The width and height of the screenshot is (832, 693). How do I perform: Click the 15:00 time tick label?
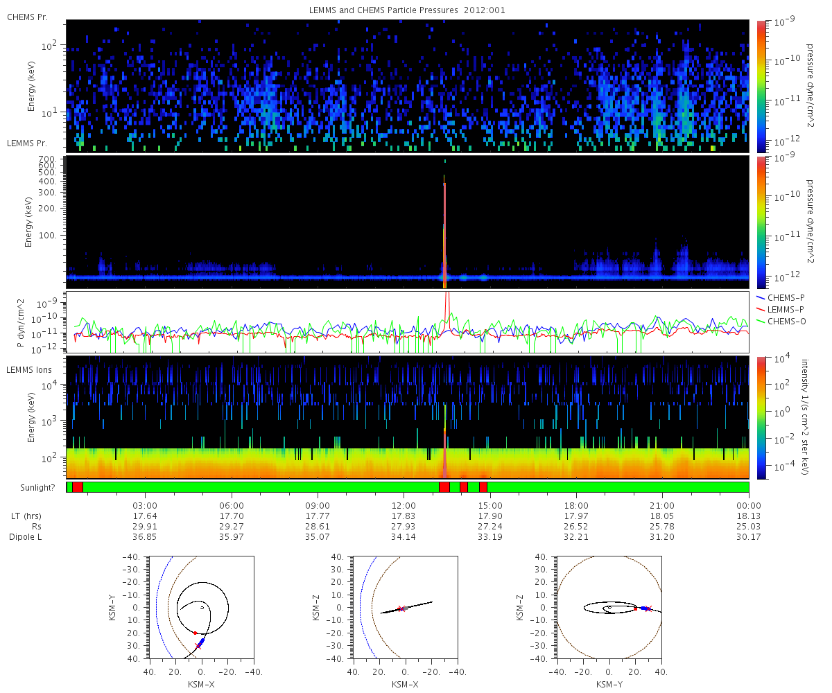[490, 505]
